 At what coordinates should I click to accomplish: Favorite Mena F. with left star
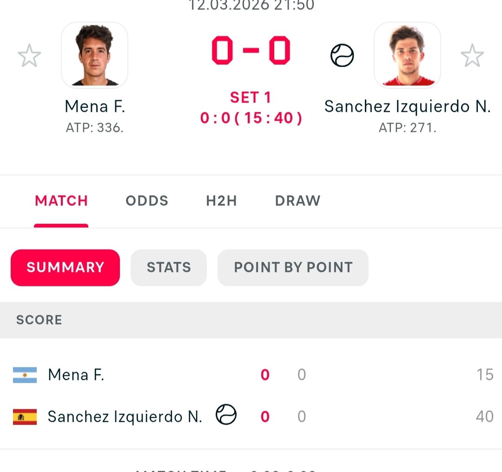pos(29,56)
